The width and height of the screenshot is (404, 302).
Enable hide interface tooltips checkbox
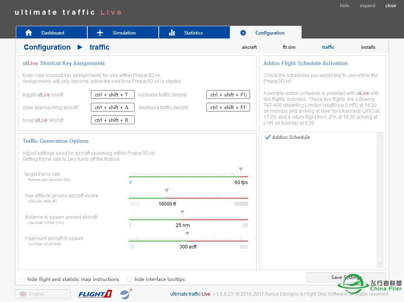point(129,279)
